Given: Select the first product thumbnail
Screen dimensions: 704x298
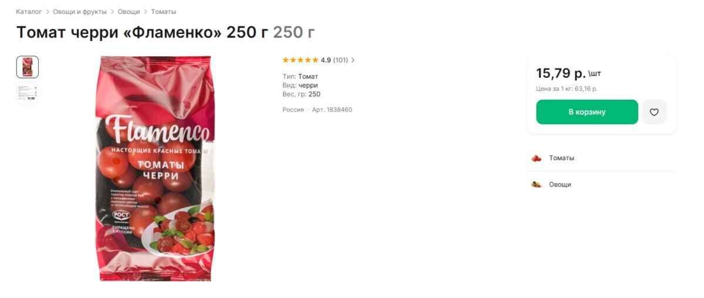Looking at the screenshot, I should [28, 67].
